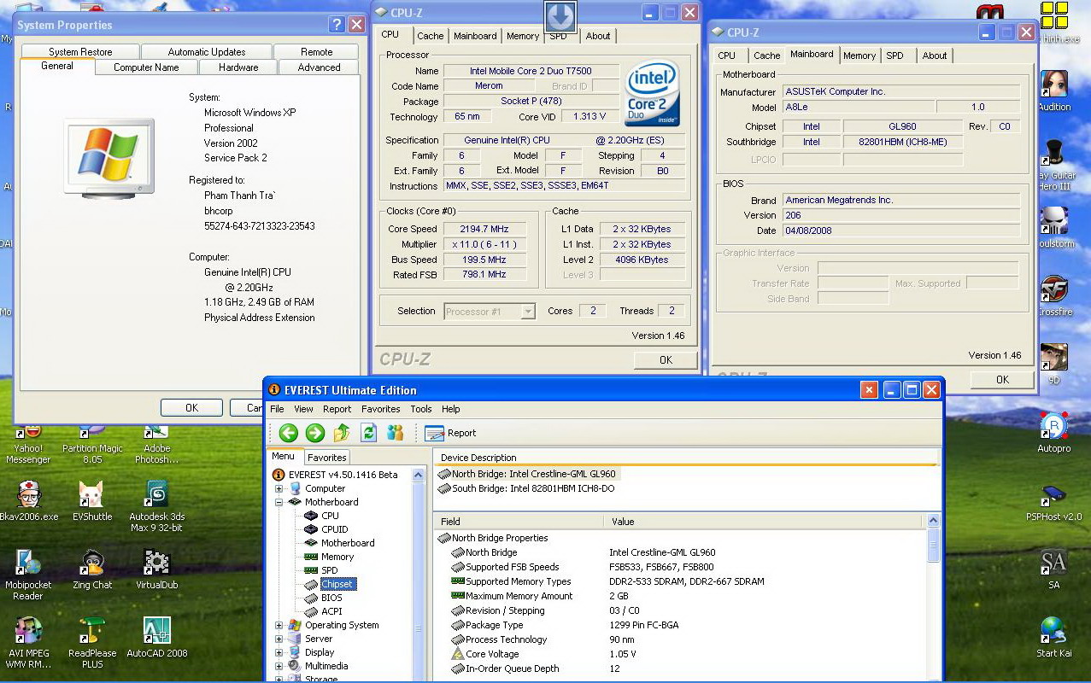Image resolution: width=1091 pixels, height=683 pixels.
Task: Click the PSPHost v2.0 desktop icon
Action: point(1054,502)
